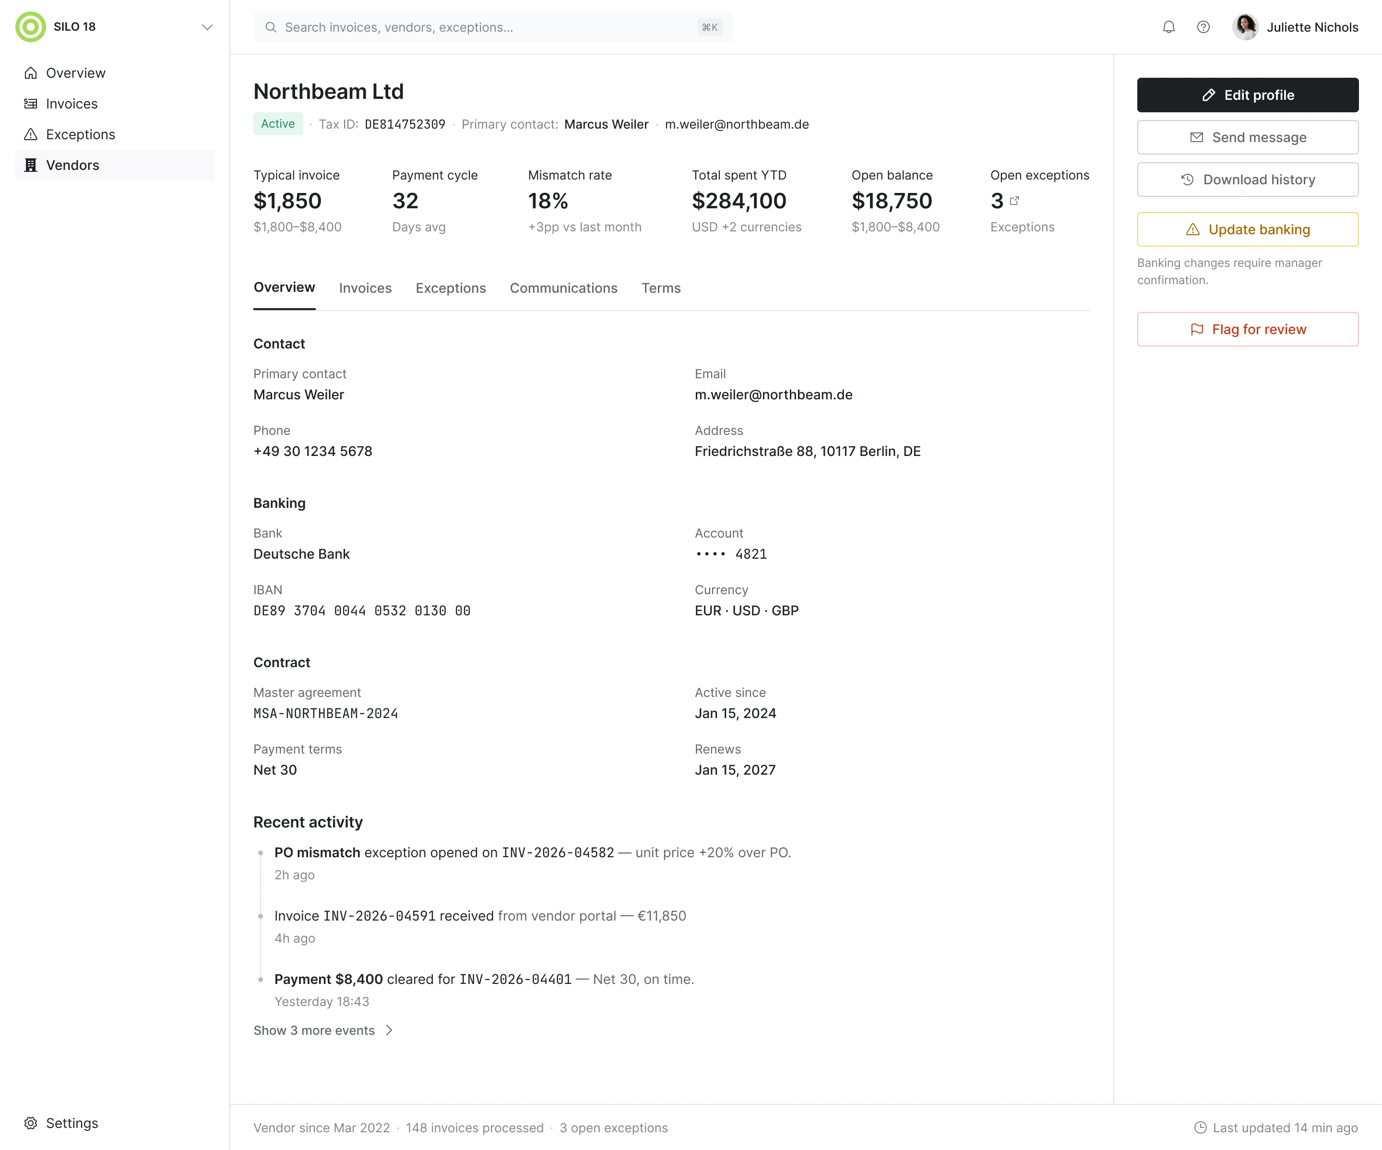Click the chevron after Show 3 more events
Viewport: 1382px width, 1150px height.
pyautogui.click(x=389, y=1030)
